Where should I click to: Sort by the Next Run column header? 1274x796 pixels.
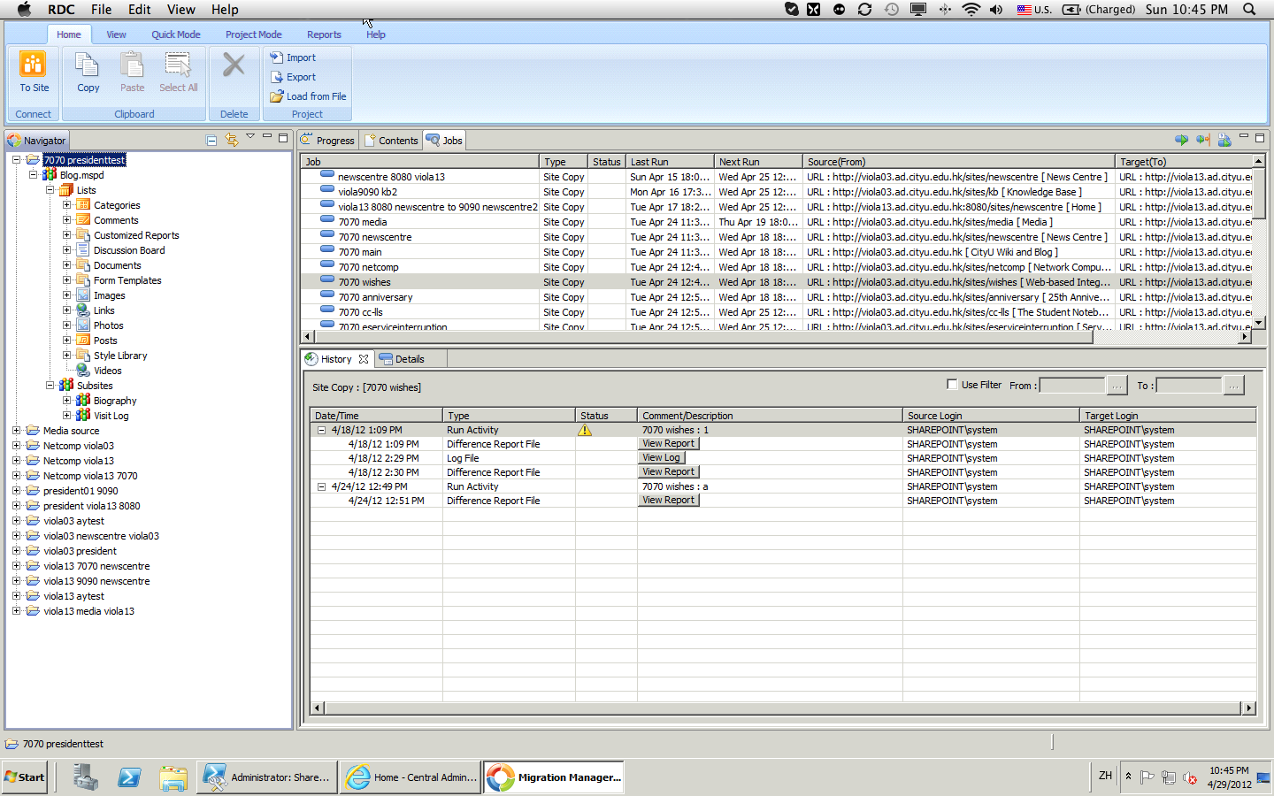758,162
